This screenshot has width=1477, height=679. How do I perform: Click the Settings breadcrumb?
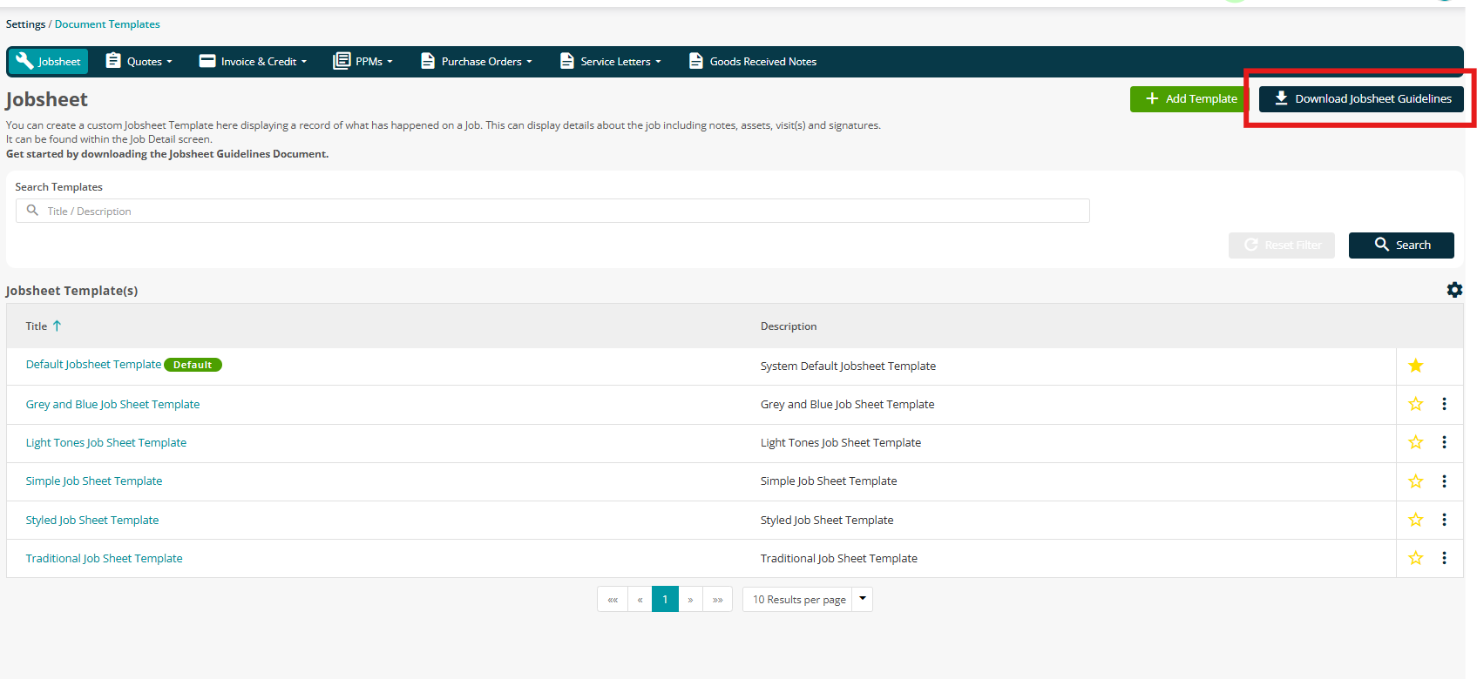click(25, 24)
